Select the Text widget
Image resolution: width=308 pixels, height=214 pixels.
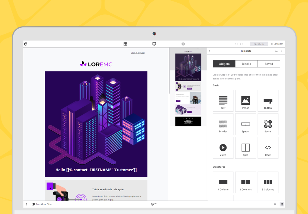tap(223, 101)
